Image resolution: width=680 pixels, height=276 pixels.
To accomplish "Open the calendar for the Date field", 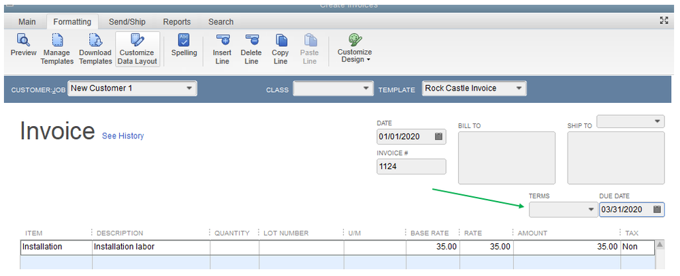I will 438,137.
